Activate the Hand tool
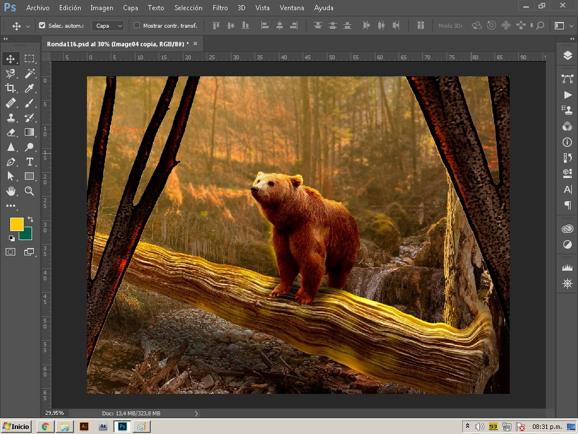 (x=10, y=191)
